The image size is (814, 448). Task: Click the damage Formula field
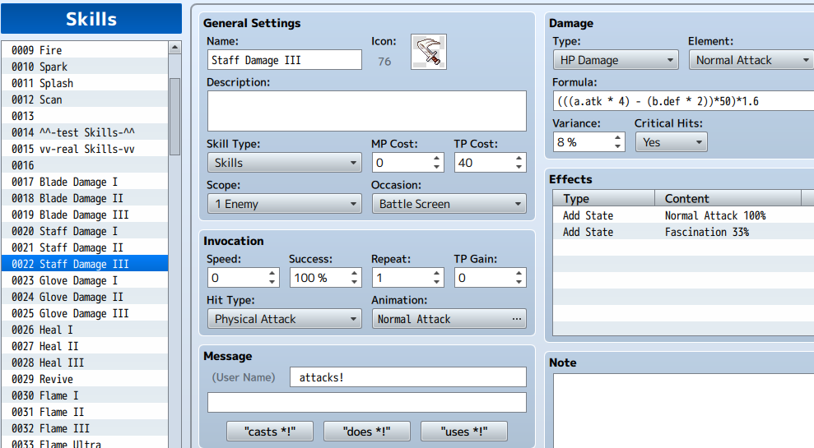pyautogui.click(x=683, y=101)
